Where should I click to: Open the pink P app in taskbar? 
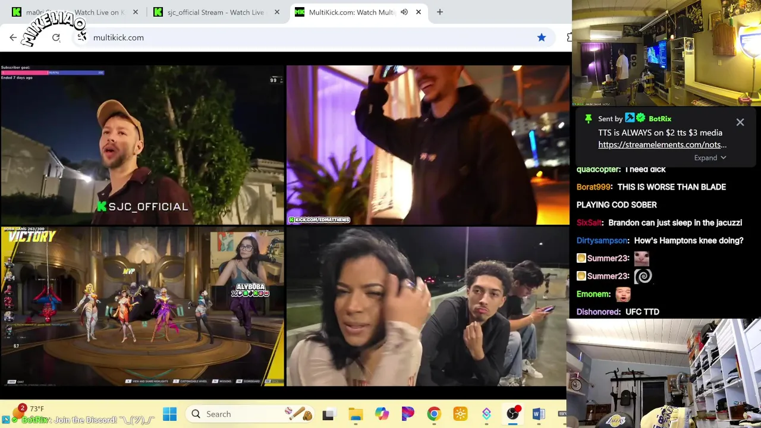tap(408, 414)
